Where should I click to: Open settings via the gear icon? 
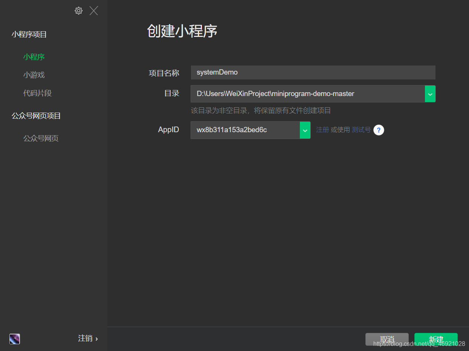click(x=78, y=11)
